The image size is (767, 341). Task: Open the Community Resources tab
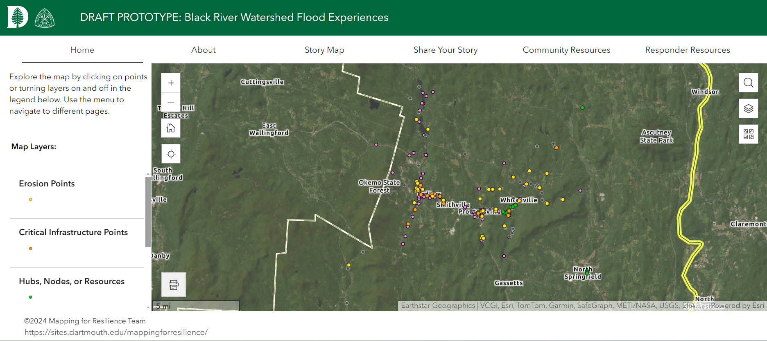(566, 50)
